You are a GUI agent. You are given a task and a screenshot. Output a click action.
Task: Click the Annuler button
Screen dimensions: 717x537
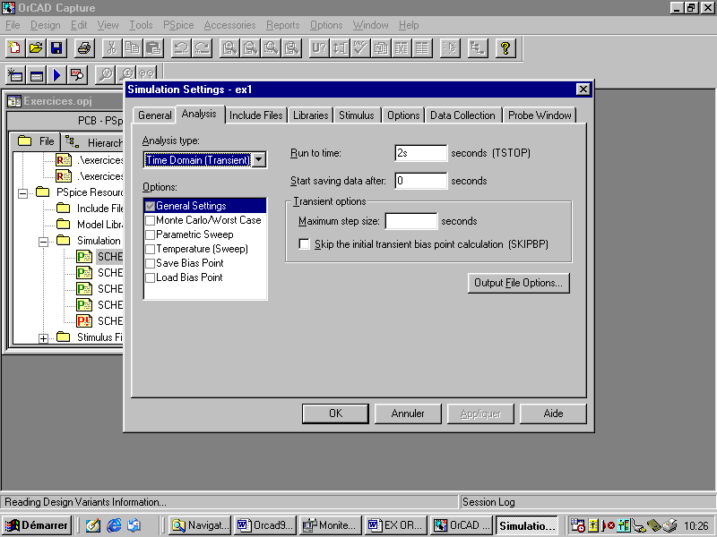(x=408, y=413)
